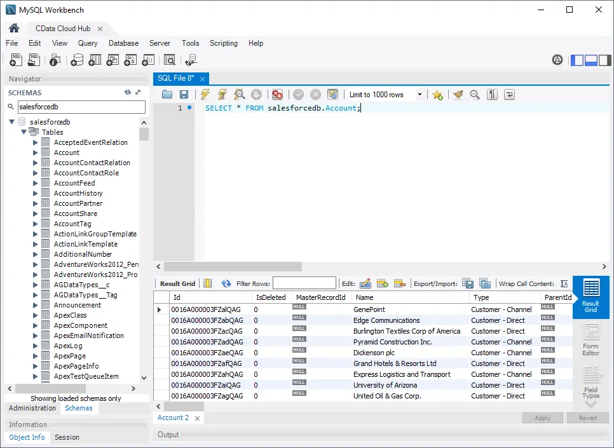
Task: Toggle display of invisible characters
Action: [x=492, y=94]
